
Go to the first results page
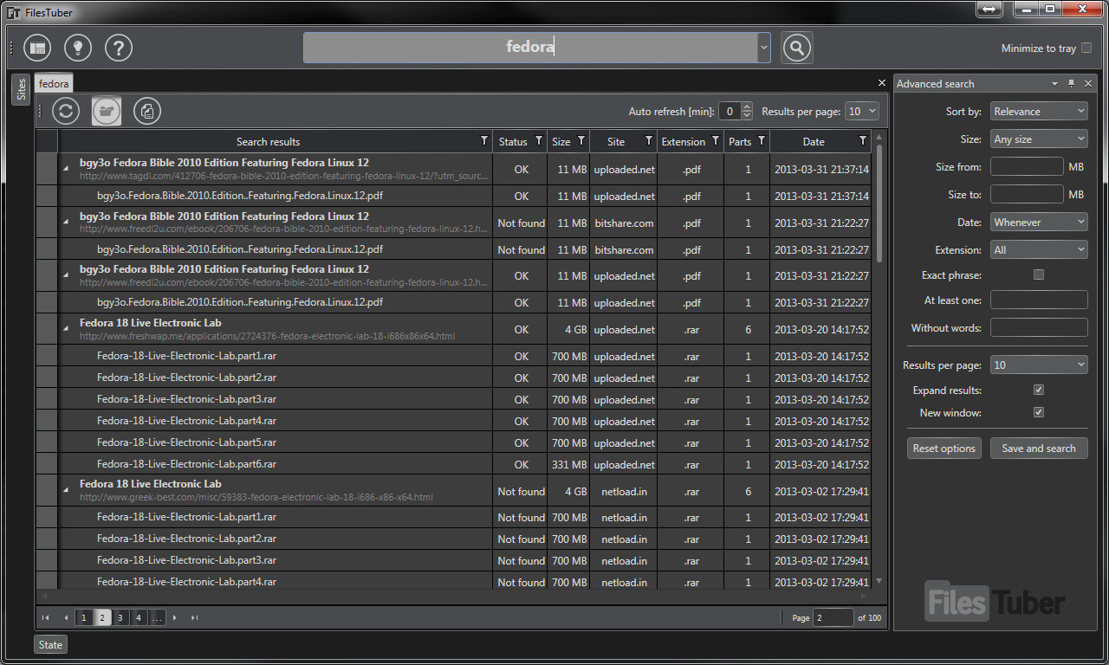[x=46, y=617]
